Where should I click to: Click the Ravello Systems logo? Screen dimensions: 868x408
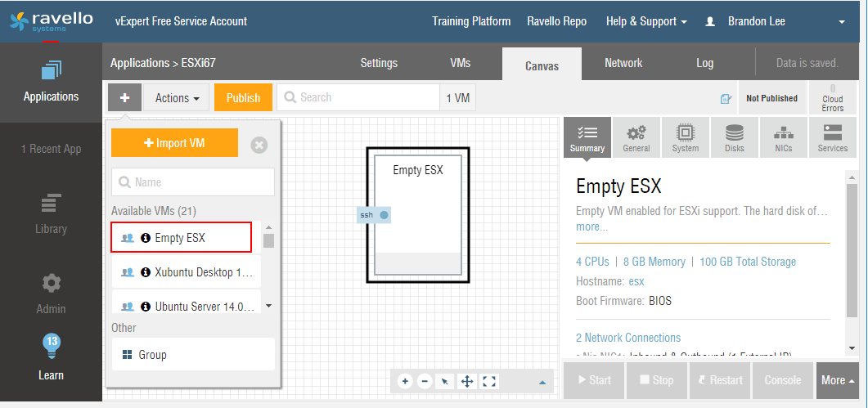coord(52,21)
